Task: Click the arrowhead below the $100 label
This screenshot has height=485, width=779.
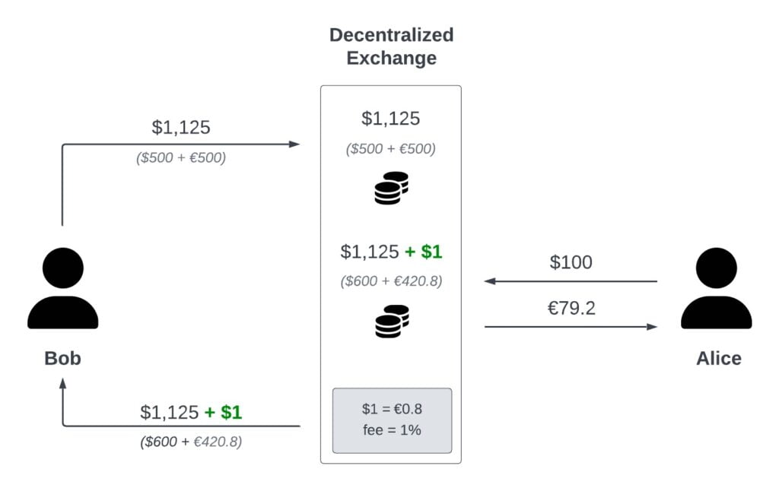Action: [x=491, y=281]
